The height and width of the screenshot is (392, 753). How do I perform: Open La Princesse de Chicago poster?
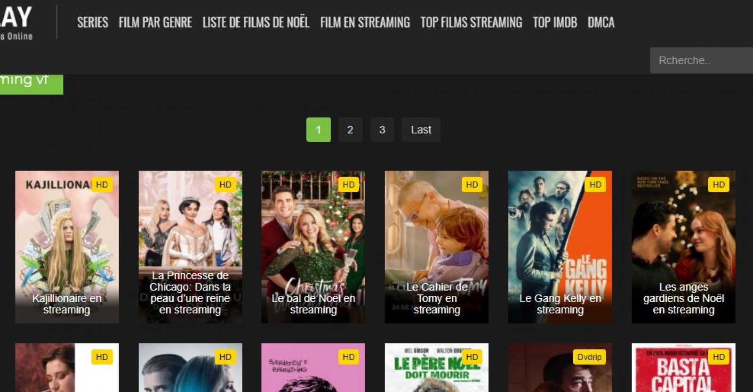coord(190,246)
